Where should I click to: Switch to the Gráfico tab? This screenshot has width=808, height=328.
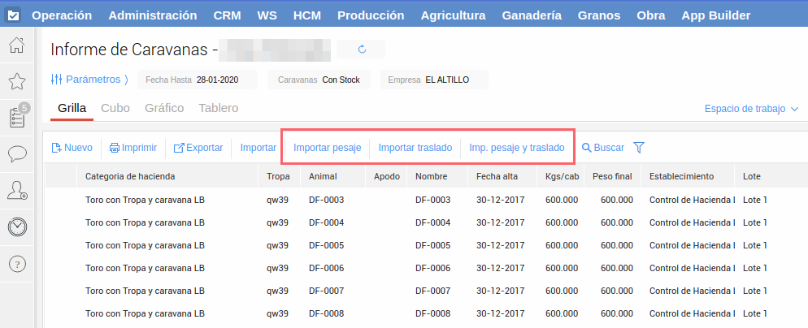[x=164, y=108]
